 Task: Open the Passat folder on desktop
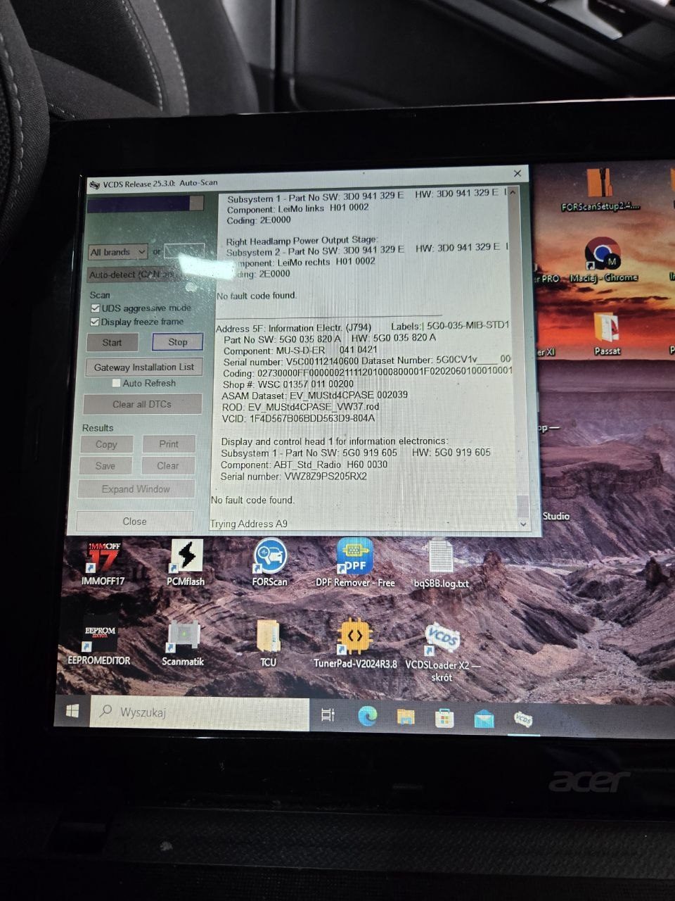coord(606,334)
